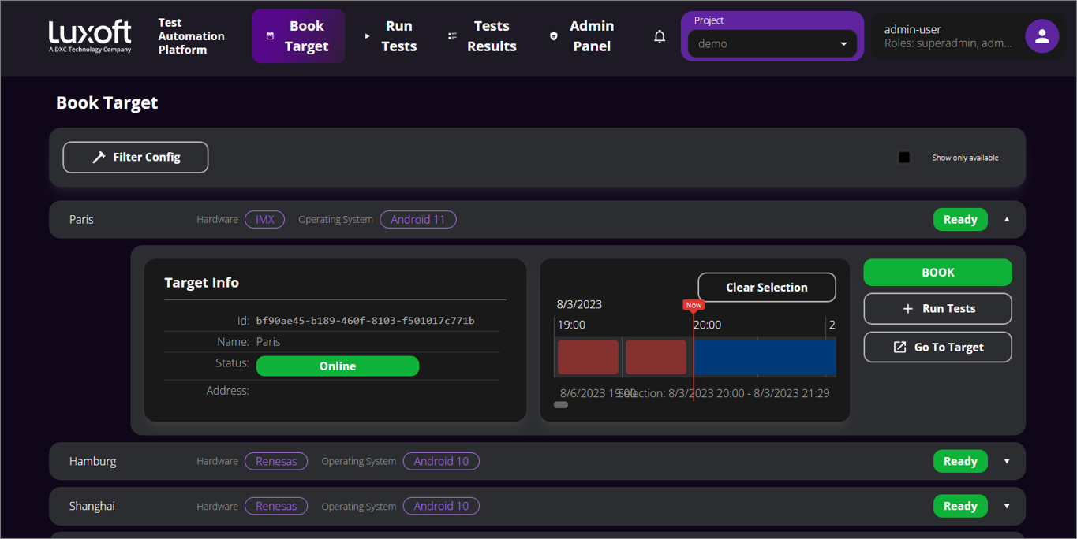Click the filter icon on Filter Config

97,157
